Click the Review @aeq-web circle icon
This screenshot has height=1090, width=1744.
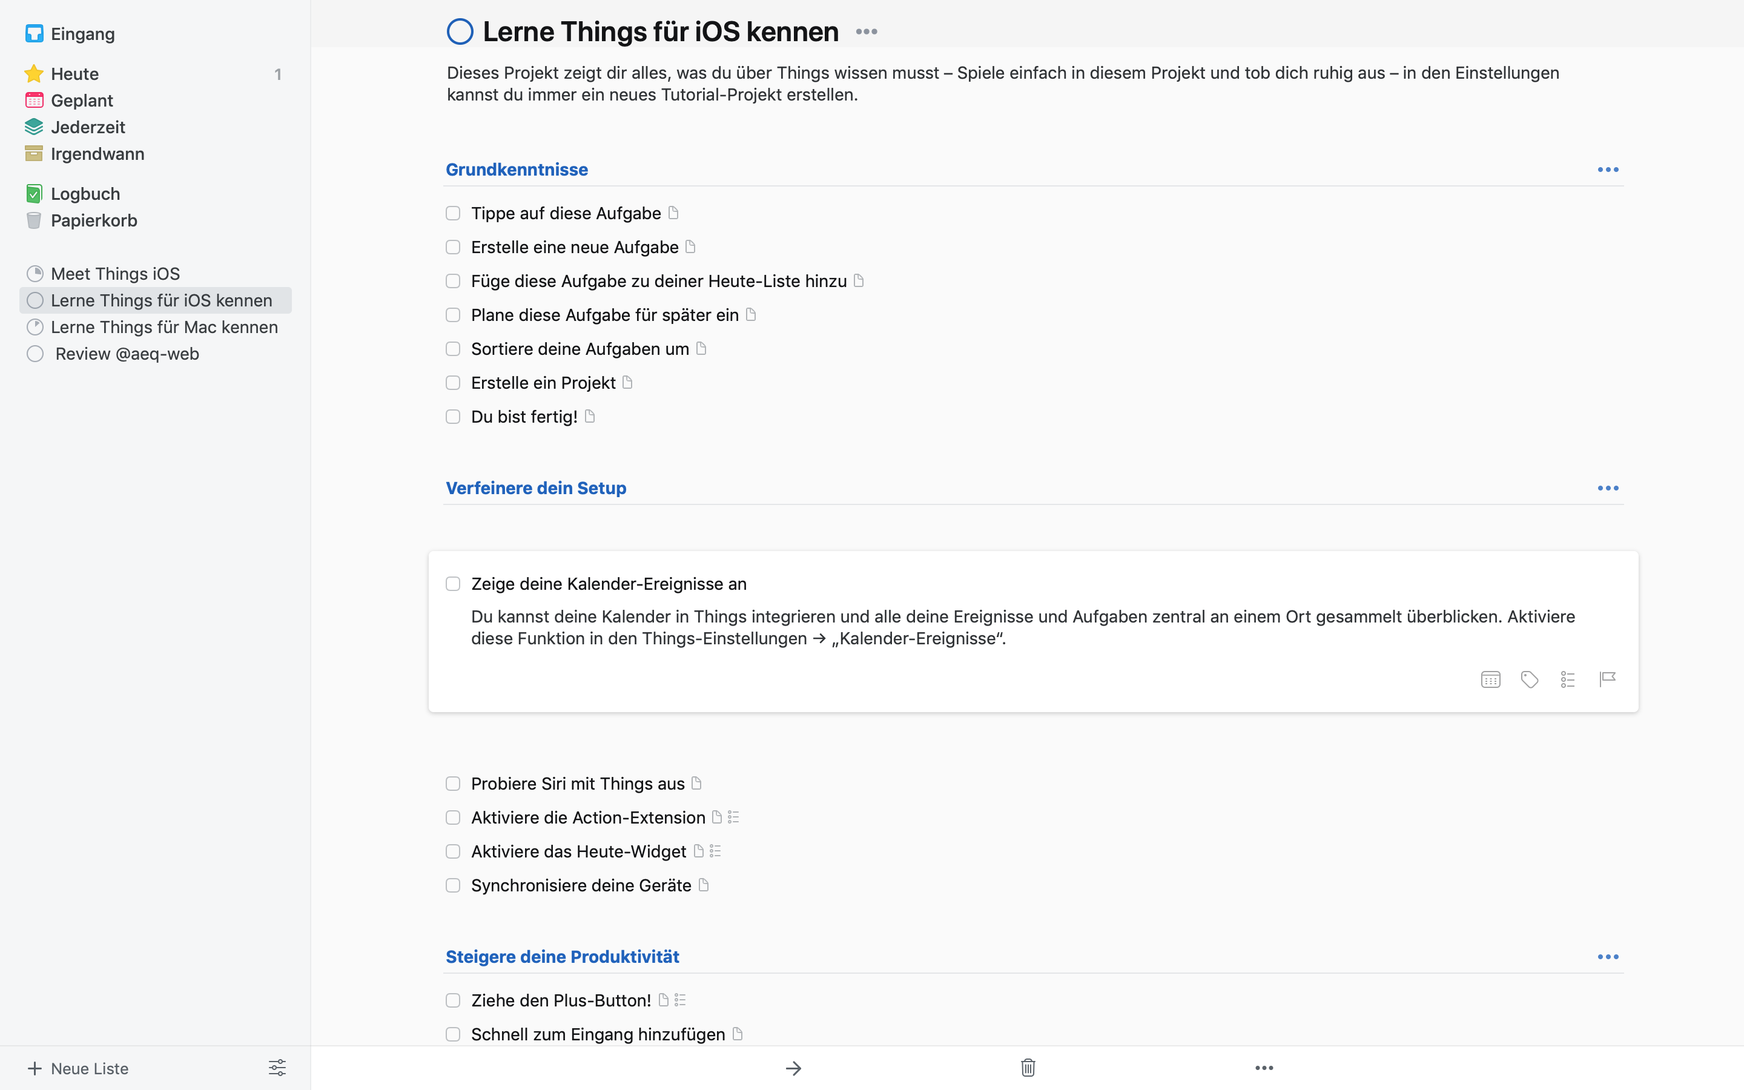point(35,354)
